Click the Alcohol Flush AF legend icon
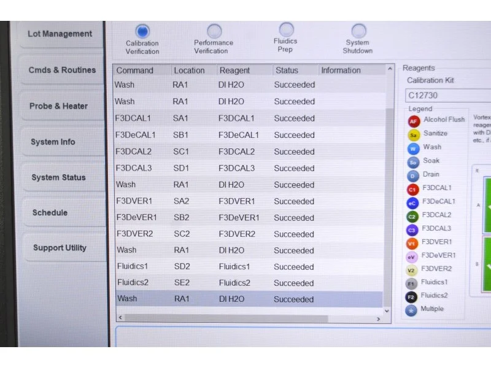 click(x=414, y=121)
